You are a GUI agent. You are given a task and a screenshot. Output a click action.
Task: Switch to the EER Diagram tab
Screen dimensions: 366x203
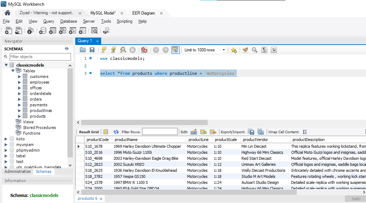143,13
